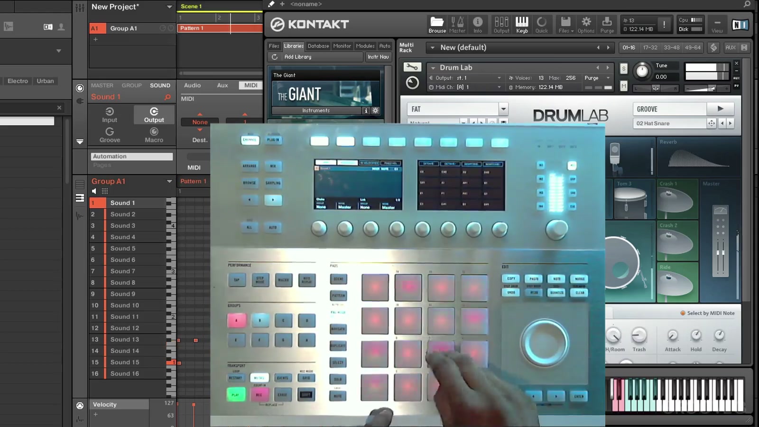Viewport: 759px width, 427px height.
Task: Toggle Drum Lab mute M button
Action: pyautogui.click(x=624, y=86)
